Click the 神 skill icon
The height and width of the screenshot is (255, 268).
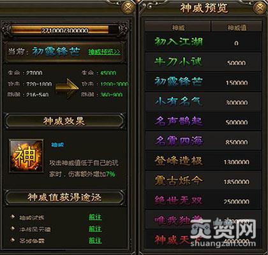(26, 156)
